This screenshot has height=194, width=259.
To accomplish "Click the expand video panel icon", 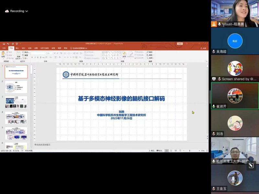I will coord(251,166).
